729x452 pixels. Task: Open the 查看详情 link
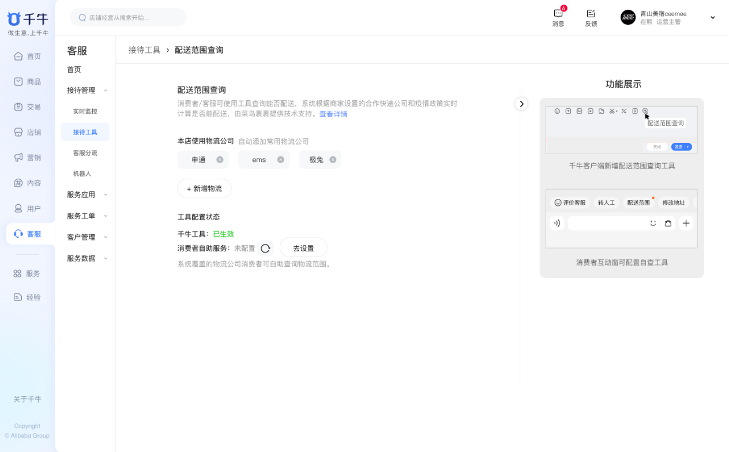point(333,114)
